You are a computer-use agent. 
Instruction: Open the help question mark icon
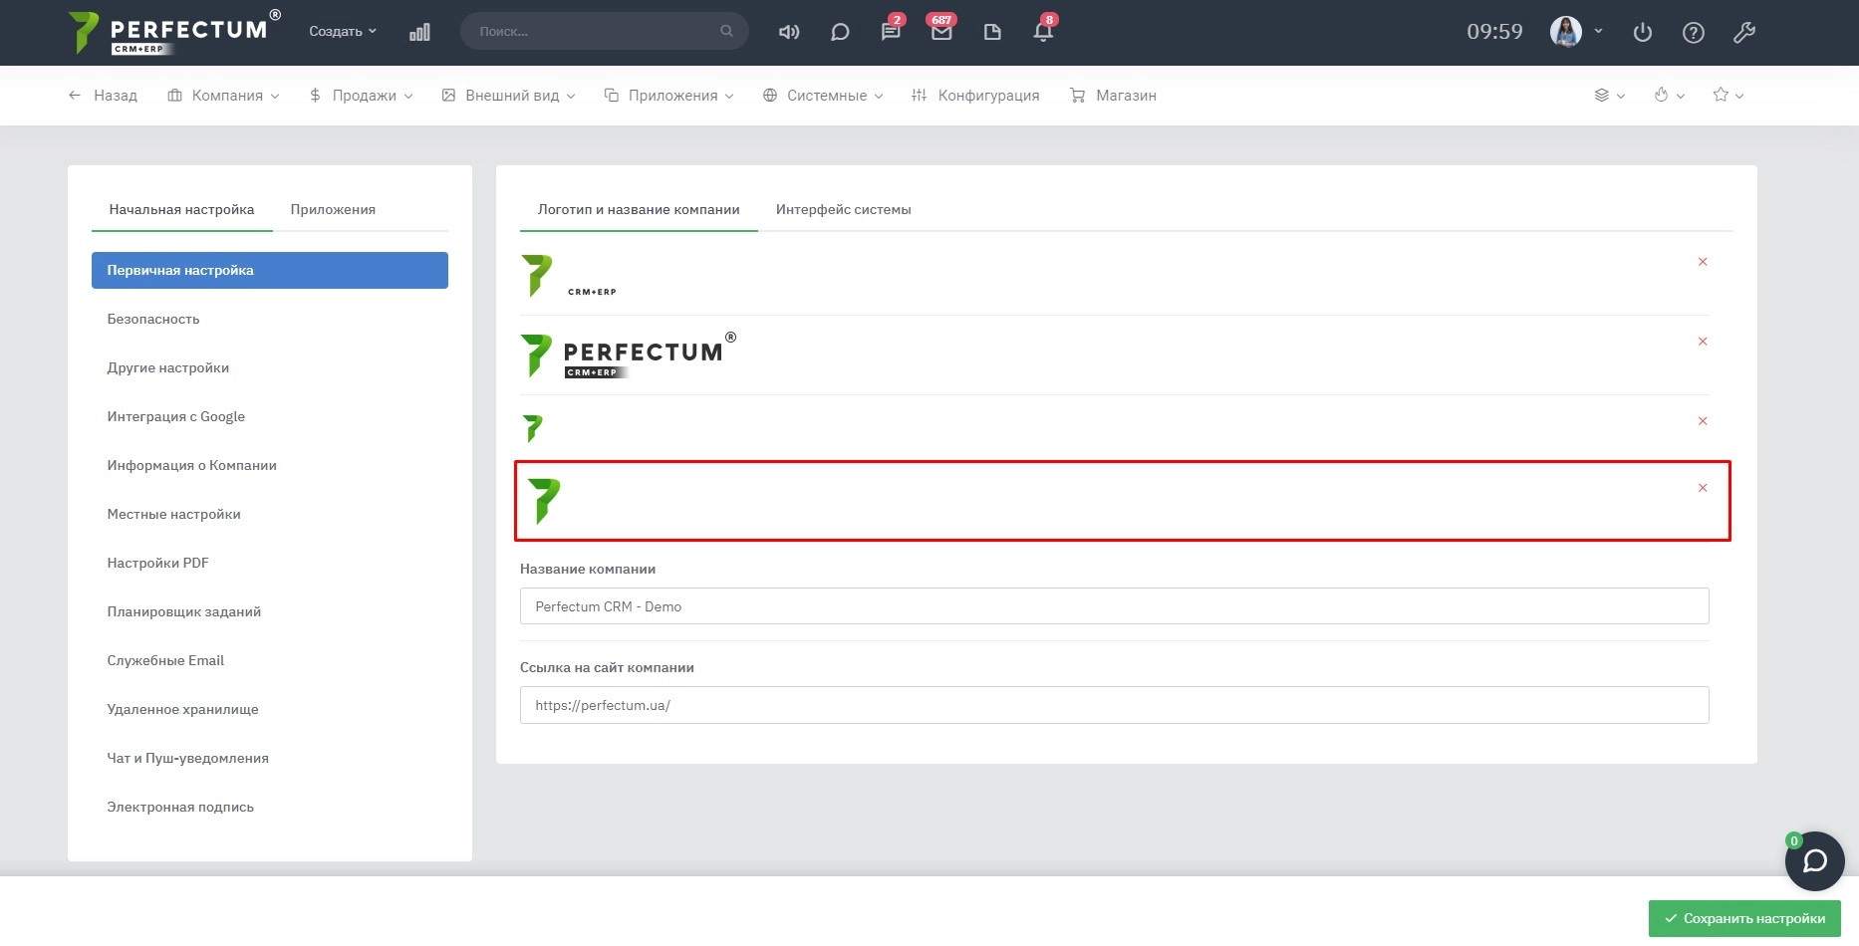click(x=1694, y=33)
